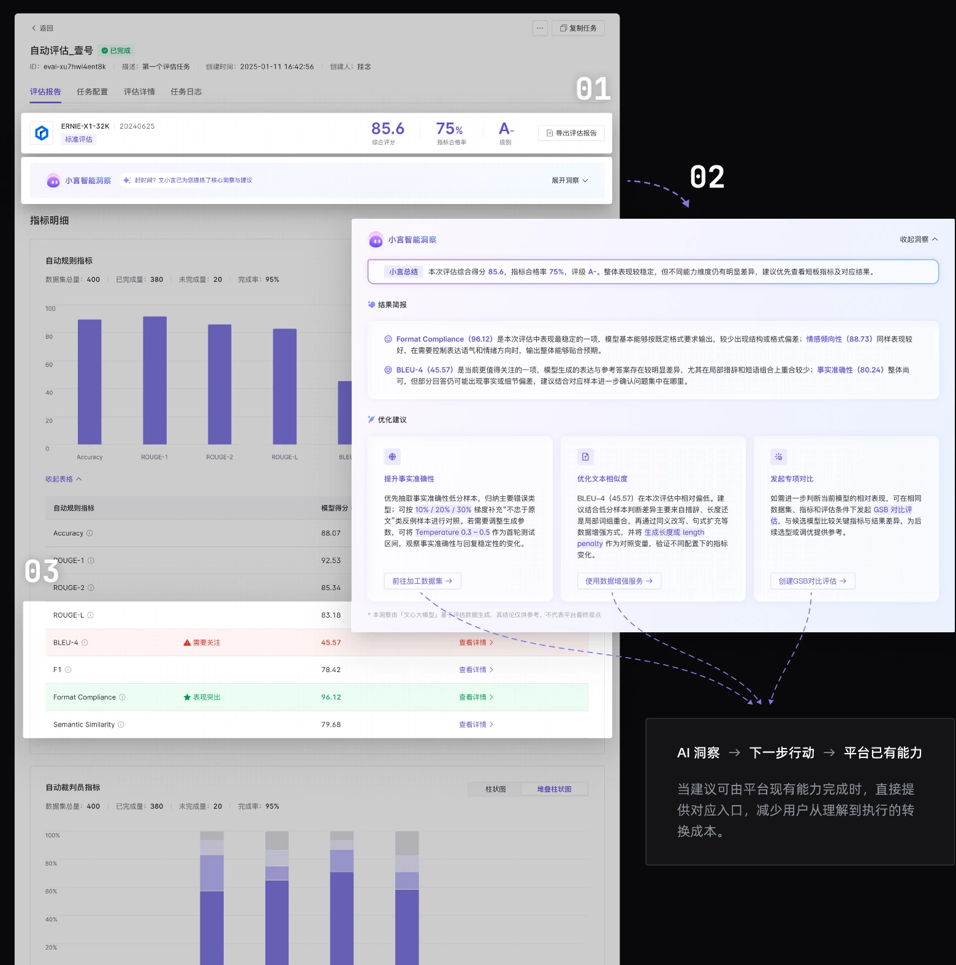Click the Accuracy bar in the chart
The width and height of the screenshot is (956, 965).
tap(89, 382)
